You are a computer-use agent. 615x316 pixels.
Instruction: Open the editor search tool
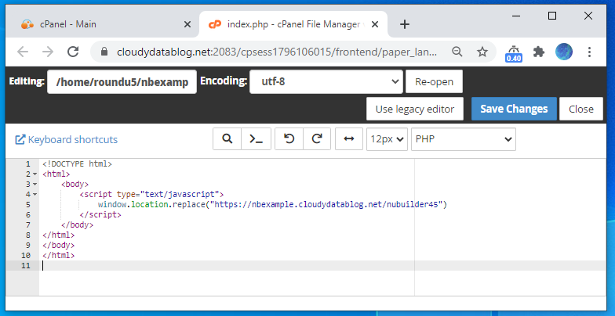(x=227, y=139)
